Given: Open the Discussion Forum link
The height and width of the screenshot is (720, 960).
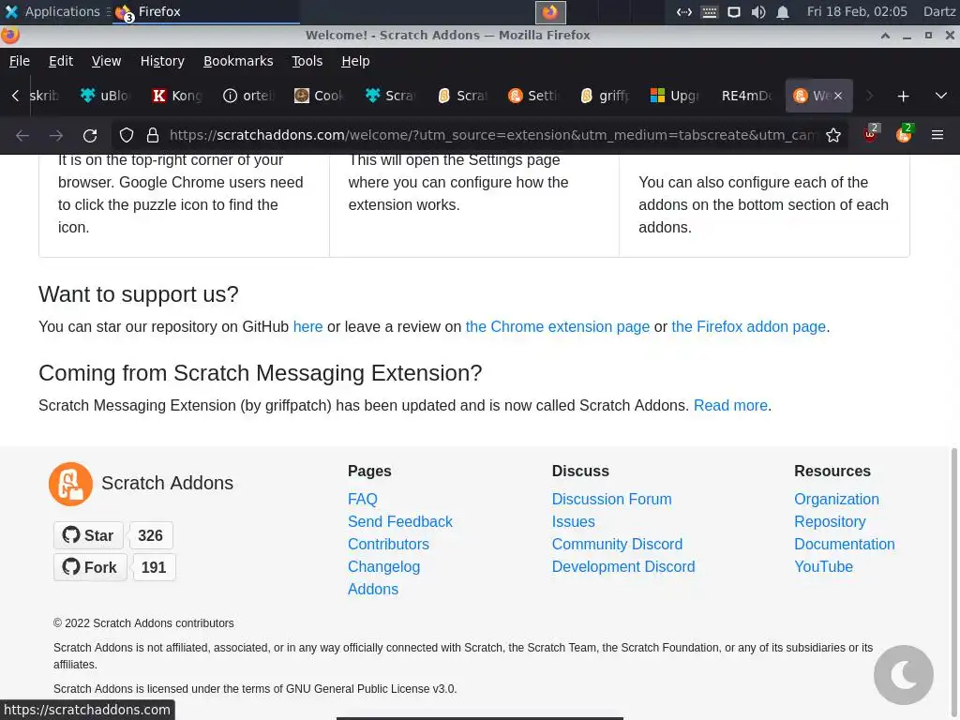Looking at the screenshot, I should 611,500.
